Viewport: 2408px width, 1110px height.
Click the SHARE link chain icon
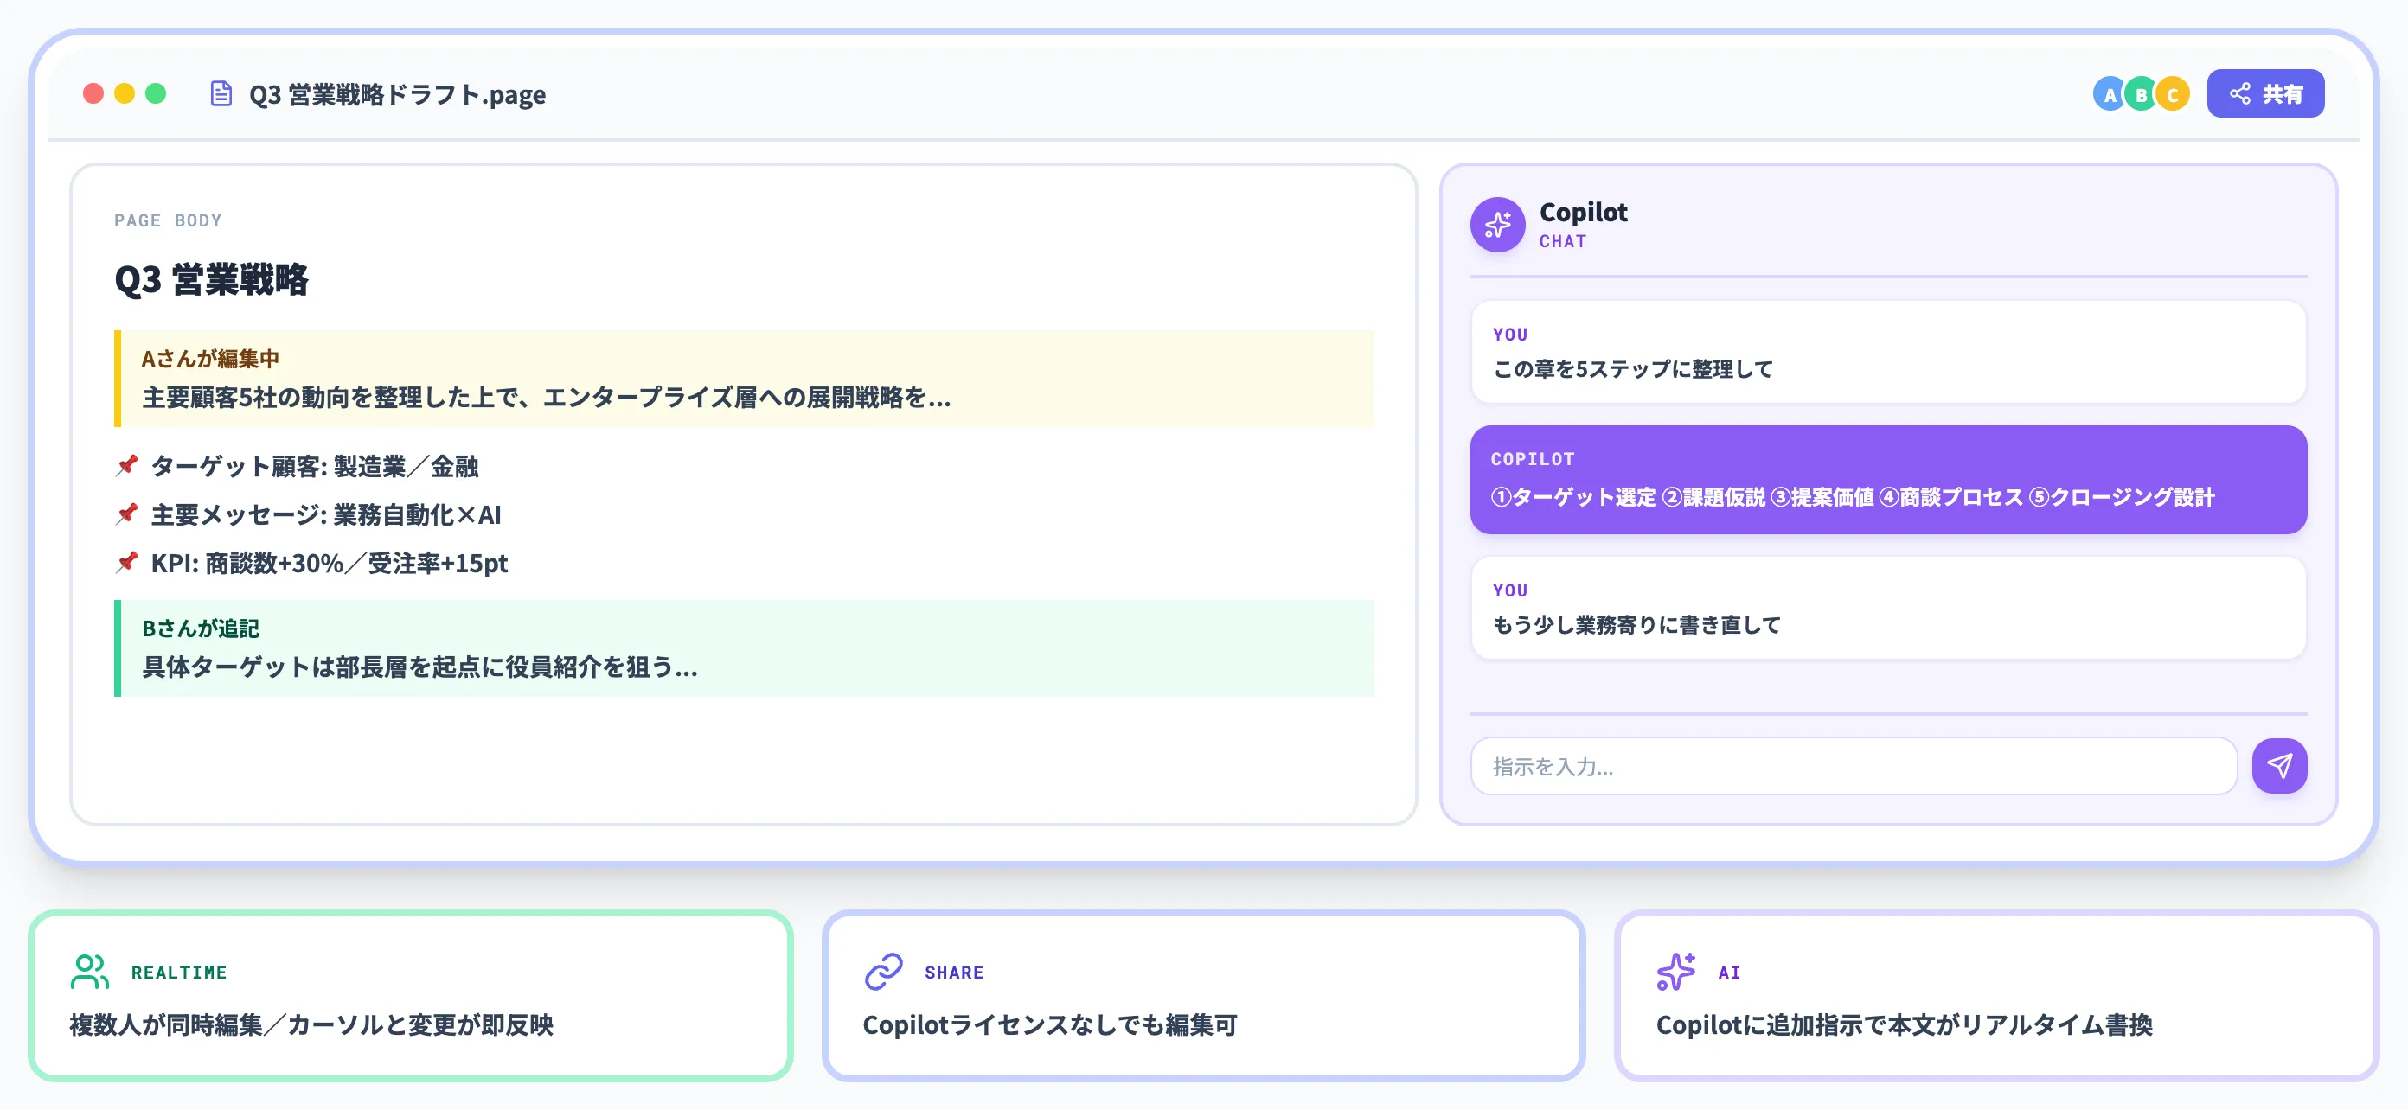(883, 972)
